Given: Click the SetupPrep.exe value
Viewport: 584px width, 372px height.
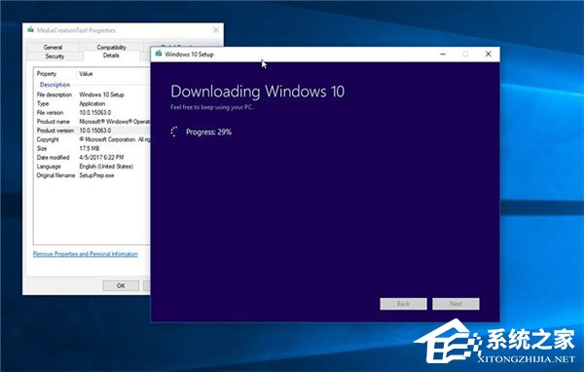Looking at the screenshot, I should click(96, 175).
